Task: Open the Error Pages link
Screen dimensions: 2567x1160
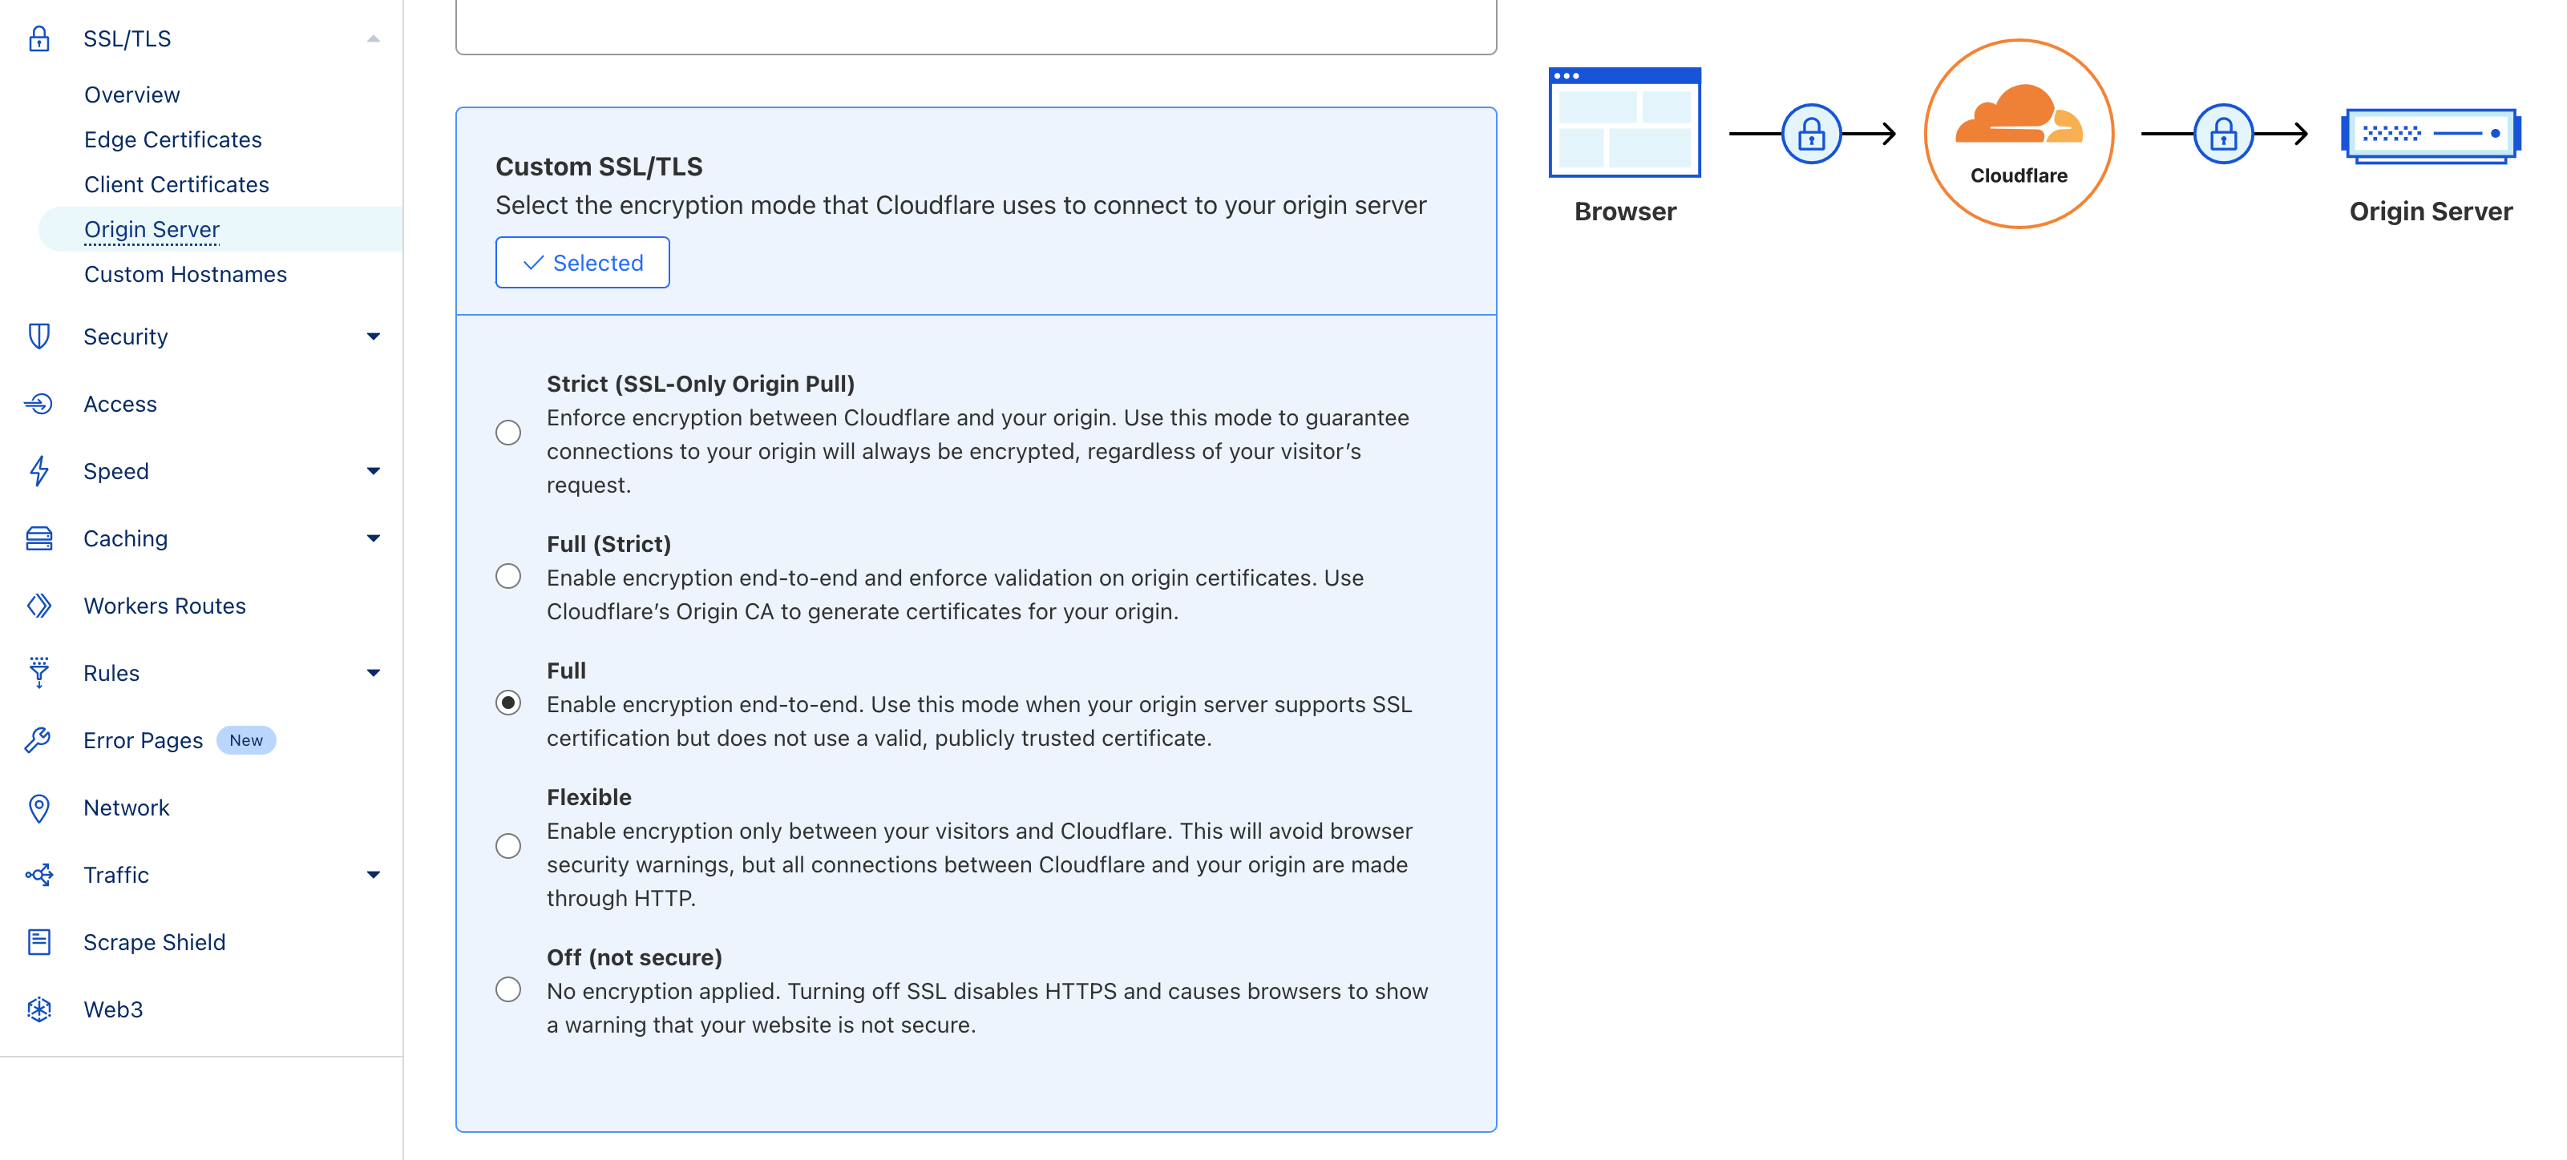Action: [143, 739]
